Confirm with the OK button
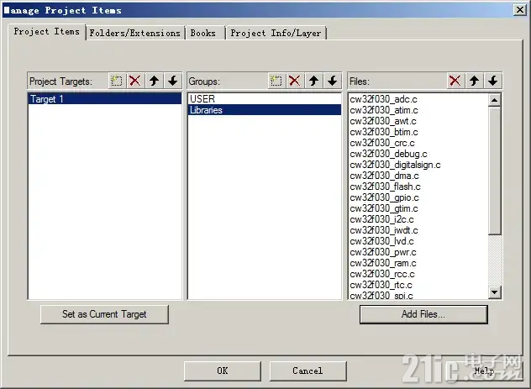Screen dimensions: 531x389 [223, 371]
